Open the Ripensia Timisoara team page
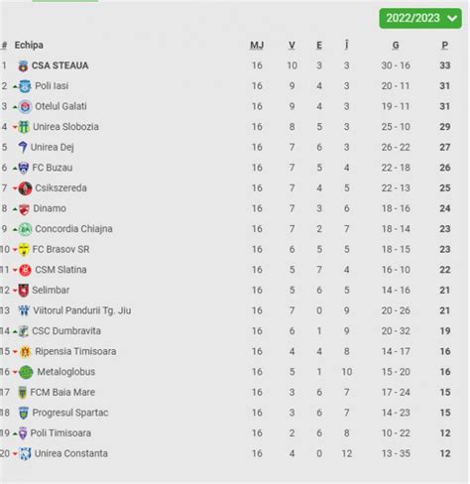470x484 pixels. (75, 351)
